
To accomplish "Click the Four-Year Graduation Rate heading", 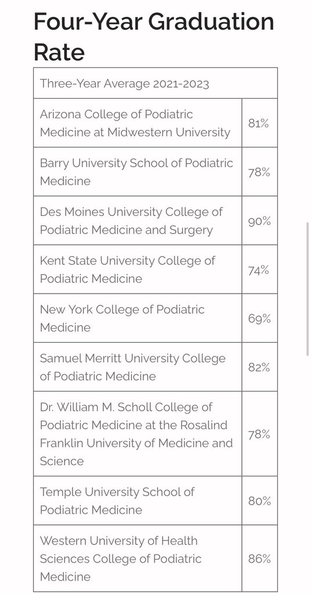I will click(154, 37).
